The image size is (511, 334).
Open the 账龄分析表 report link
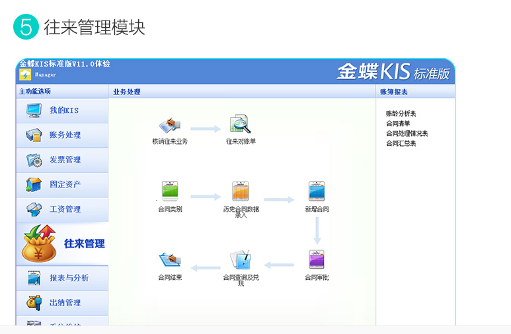pyautogui.click(x=401, y=114)
